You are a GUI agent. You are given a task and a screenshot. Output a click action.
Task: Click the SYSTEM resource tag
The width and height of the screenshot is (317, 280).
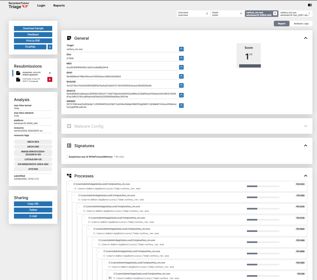33,169
